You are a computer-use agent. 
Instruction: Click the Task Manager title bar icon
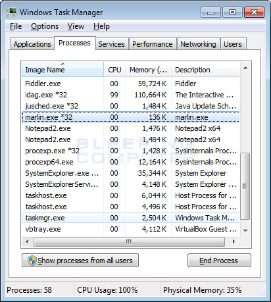coord(12,12)
